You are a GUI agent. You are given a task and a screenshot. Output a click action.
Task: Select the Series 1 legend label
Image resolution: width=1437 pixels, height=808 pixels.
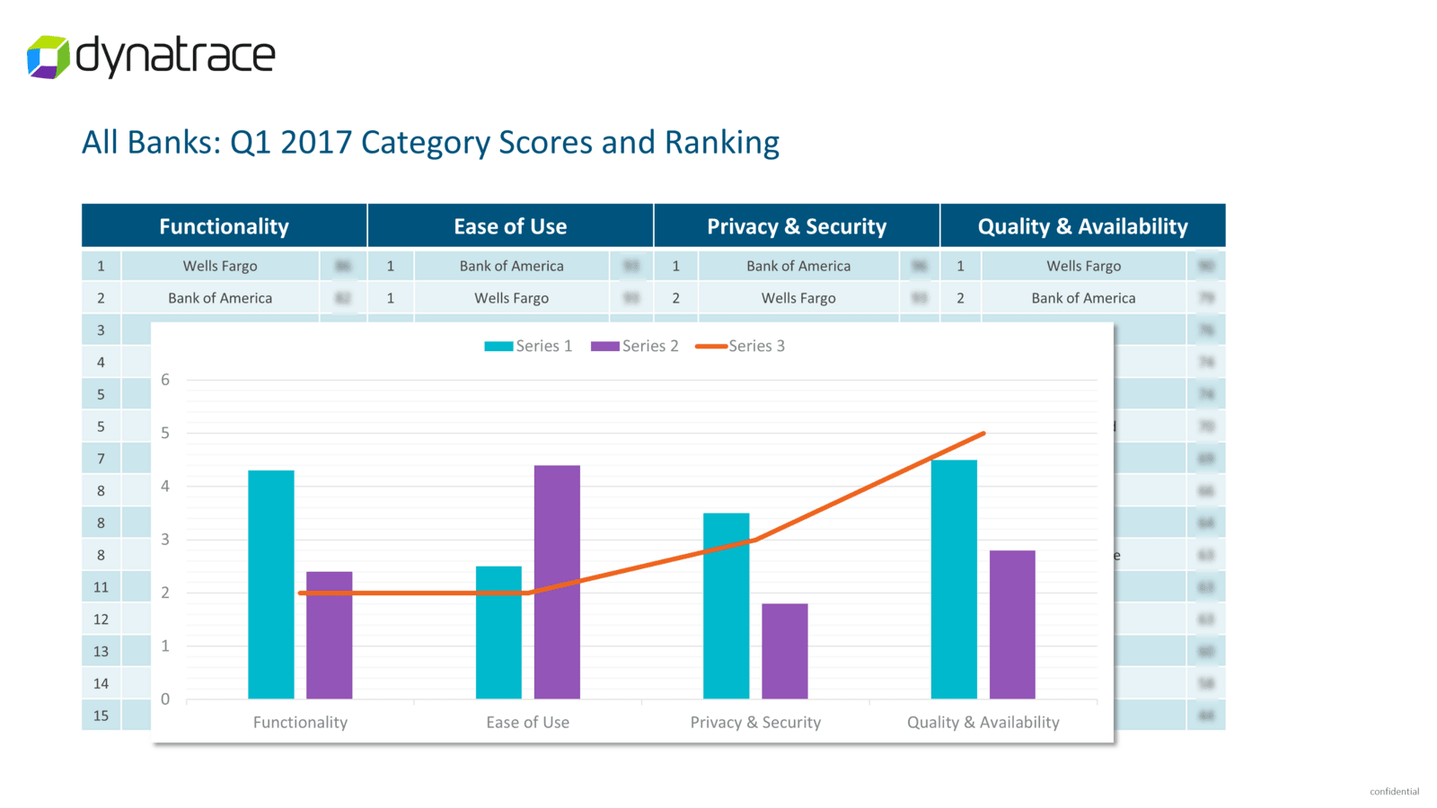544,347
